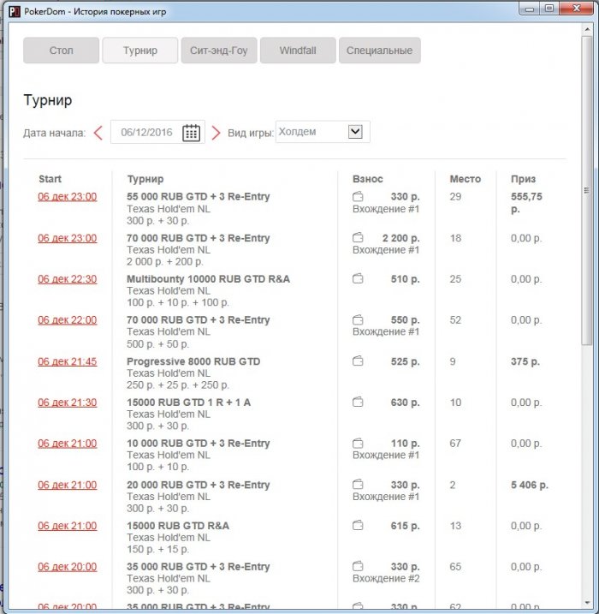Click the Start column header
Image resolution: width=599 pixels, height=614 pixels.
coord(50,179)
